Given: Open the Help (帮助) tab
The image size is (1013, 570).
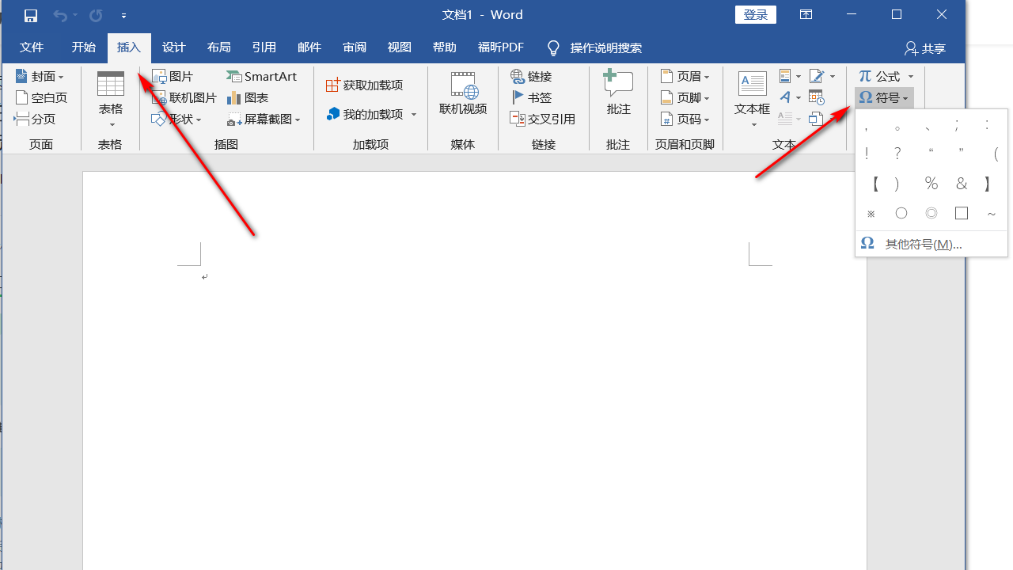Looking at the screenshot, I should click(445, 47).
